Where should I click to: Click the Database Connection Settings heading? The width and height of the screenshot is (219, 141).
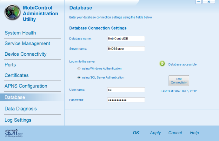(x=98, y=28)
